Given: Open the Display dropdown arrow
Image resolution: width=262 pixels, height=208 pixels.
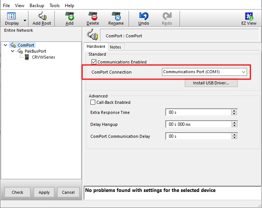Looking at the screenshot, I should (25, 20).
